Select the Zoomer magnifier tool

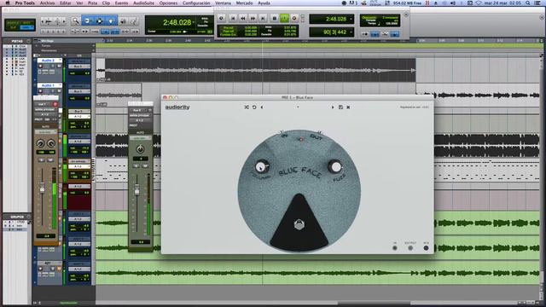(75, 21)
